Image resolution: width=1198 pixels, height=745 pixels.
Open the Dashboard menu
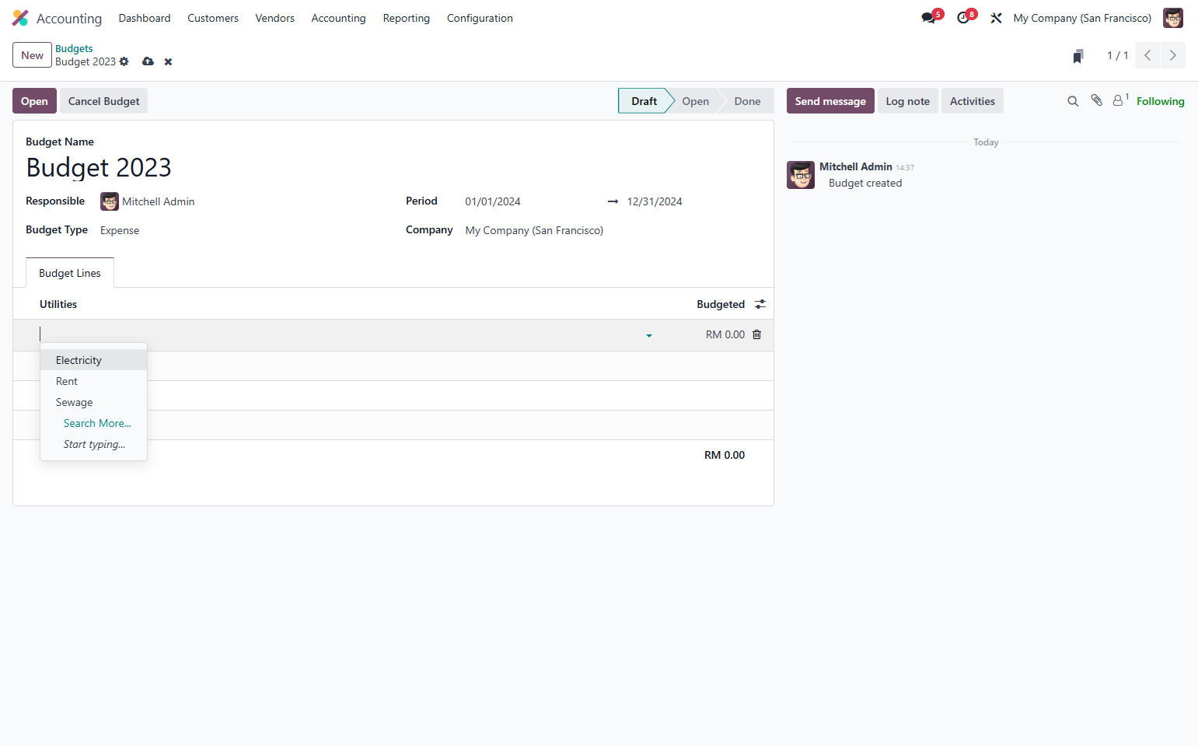point(145,18)
